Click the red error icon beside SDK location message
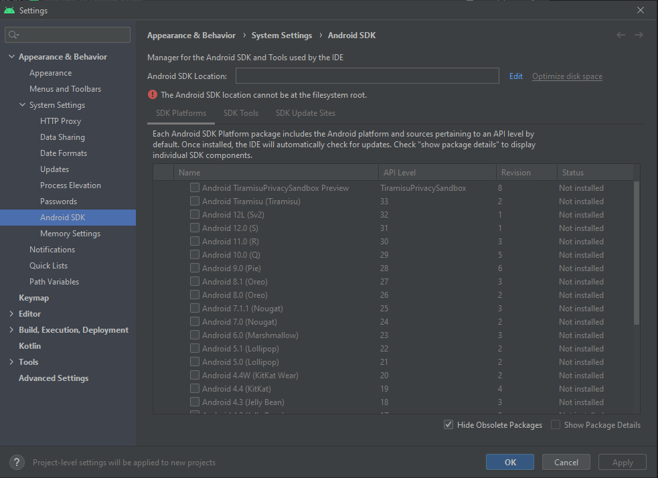This screenshot has width=658, height=478. click(x=153, y=95)
